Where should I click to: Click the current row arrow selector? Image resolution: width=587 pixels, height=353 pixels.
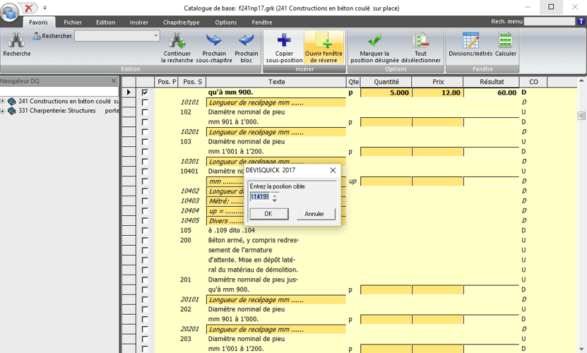[129, 92]
